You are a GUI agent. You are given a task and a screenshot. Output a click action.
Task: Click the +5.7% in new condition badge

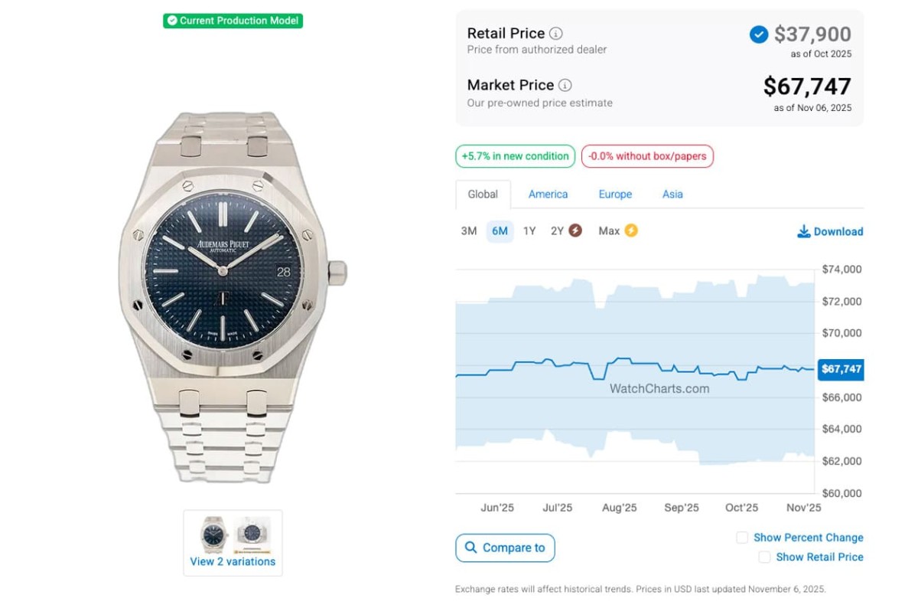[x=516, y=156]
